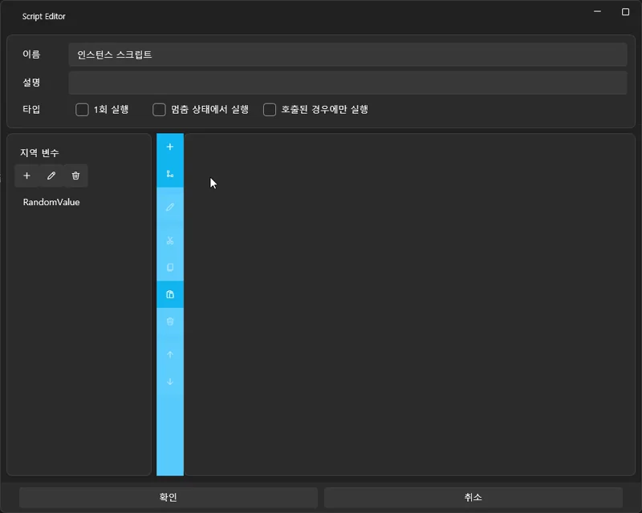
Task: Check 멈춤 상태에서 실행 option
Action: click(x=159, y=109)
